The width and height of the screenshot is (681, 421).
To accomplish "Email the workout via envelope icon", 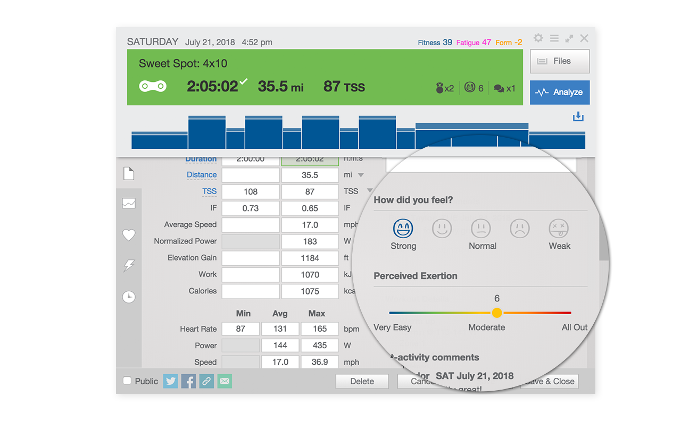I will click(x=224, y=381).
